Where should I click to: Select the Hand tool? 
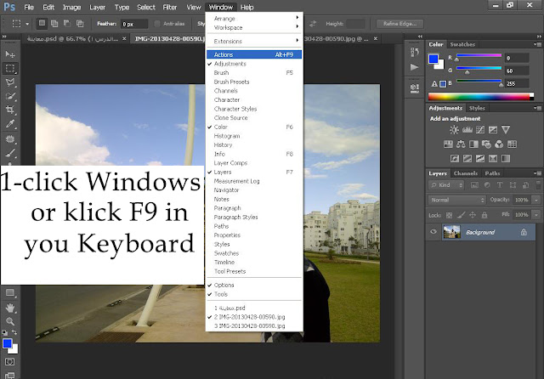tap(10, 308)
